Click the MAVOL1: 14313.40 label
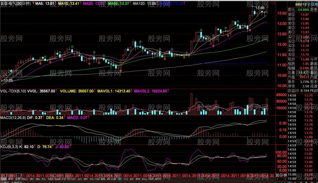 click(114, 91)
